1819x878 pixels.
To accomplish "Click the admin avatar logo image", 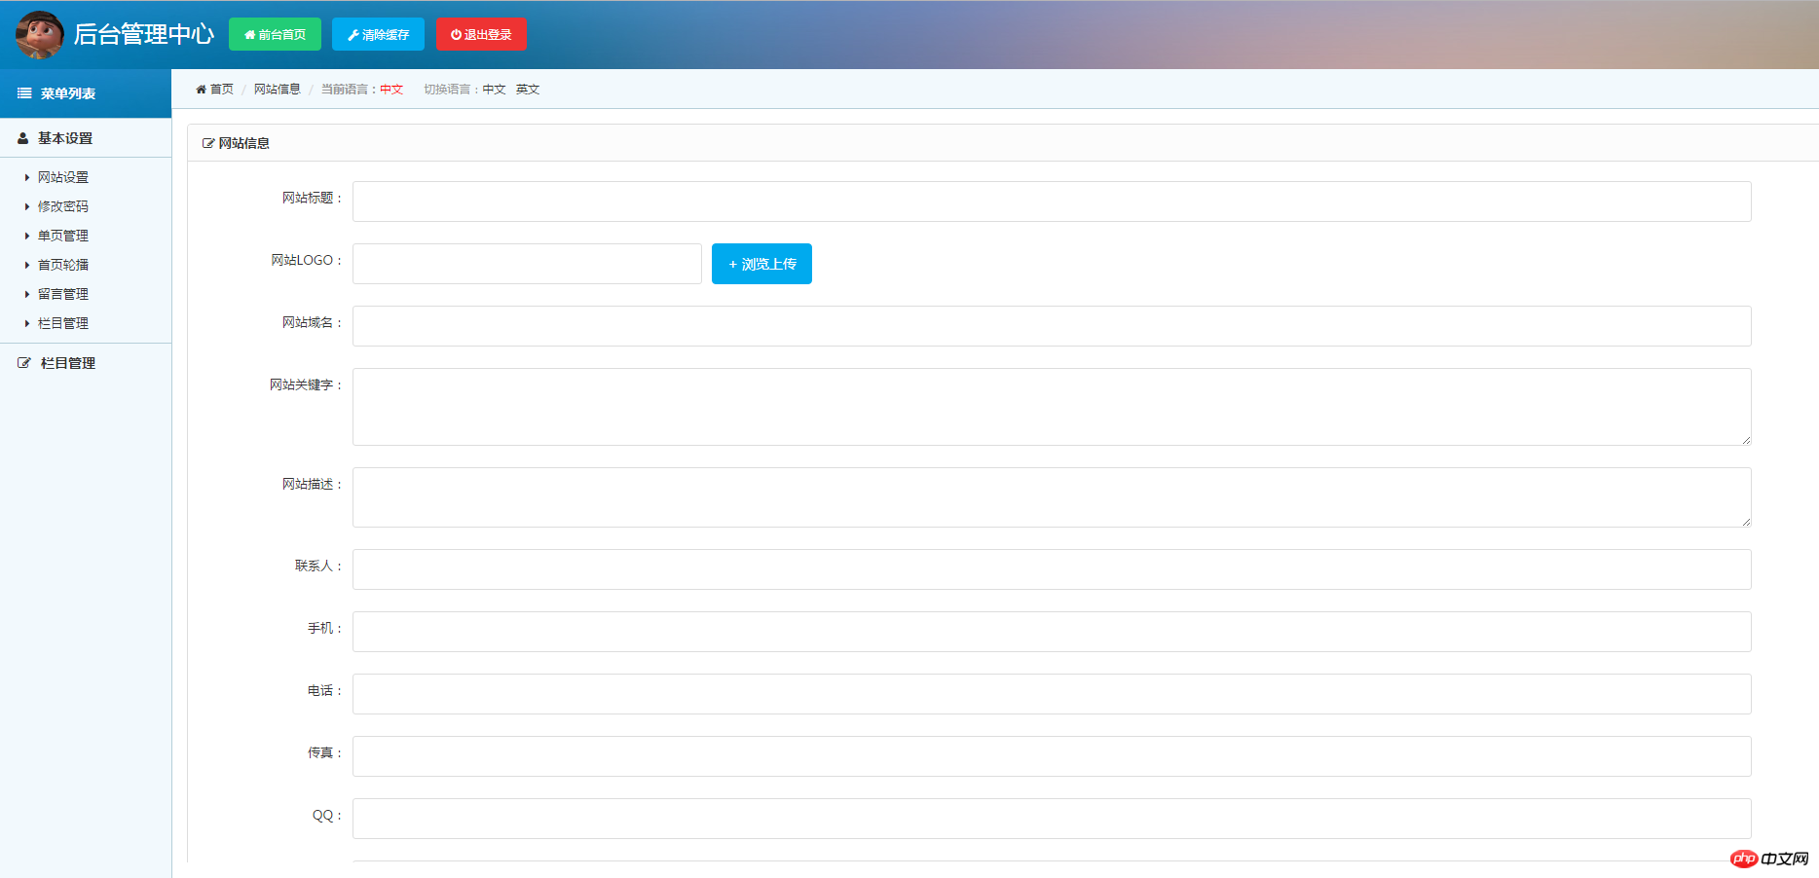I will coord(40,34).
